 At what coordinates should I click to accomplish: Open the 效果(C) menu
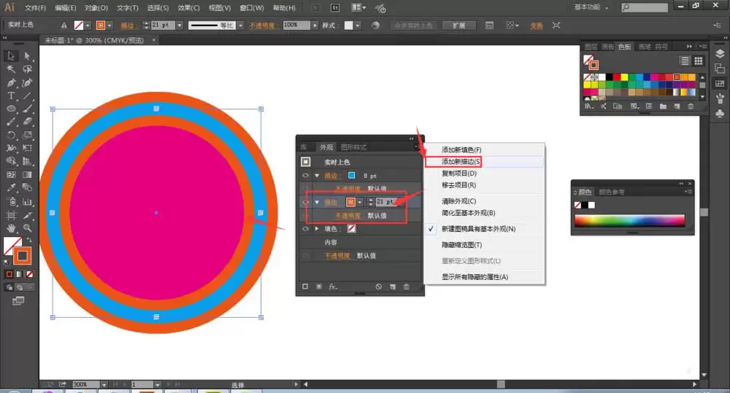(x=188, y=8)
